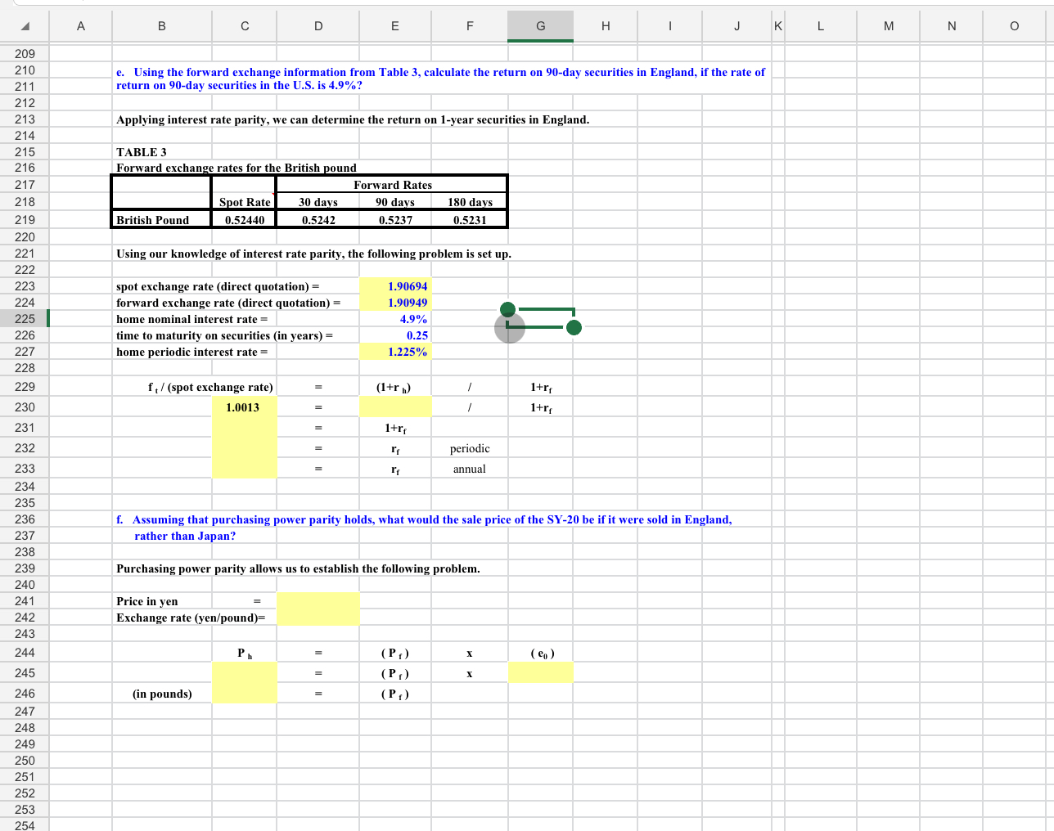Select row number 225
Image resolution: width=1054 pixels, height=831 pixels.
[24, 319]
